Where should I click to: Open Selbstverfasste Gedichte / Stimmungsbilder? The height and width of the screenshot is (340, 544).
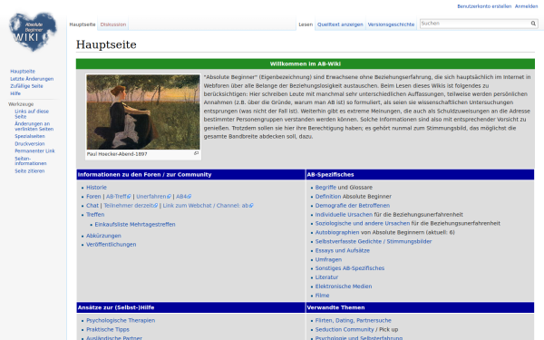[374, 241]
